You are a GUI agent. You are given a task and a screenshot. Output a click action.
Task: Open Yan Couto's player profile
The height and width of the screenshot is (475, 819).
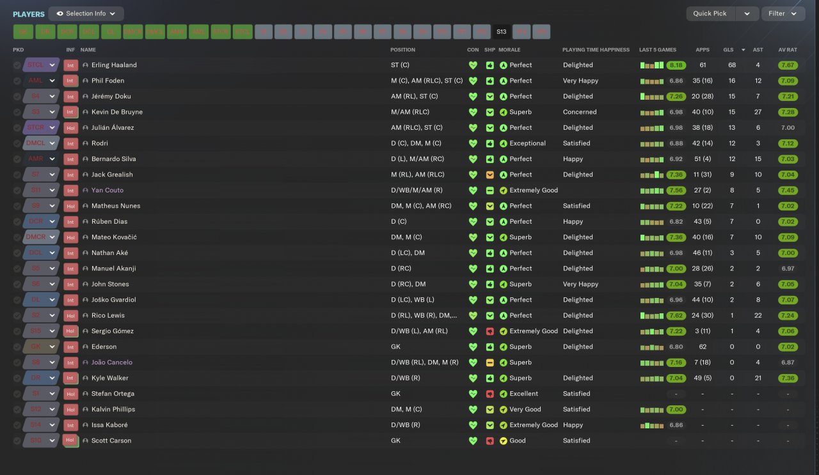[x=107, y=191]
